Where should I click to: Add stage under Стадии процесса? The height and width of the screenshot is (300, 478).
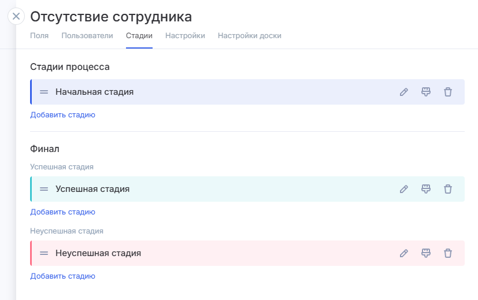[x=62, y=115]
